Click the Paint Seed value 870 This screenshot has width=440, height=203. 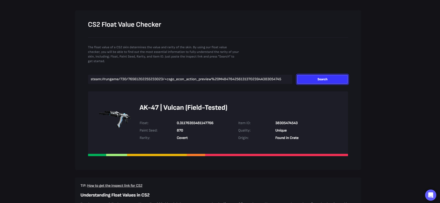(180, 130)
